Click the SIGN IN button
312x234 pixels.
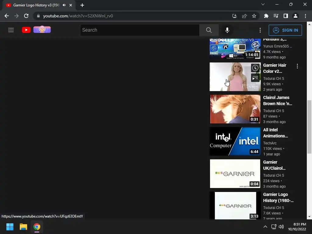(285, 30)
